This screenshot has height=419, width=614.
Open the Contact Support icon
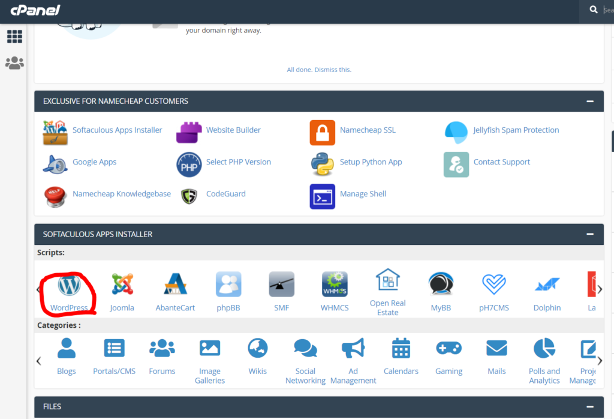point(456,164)
